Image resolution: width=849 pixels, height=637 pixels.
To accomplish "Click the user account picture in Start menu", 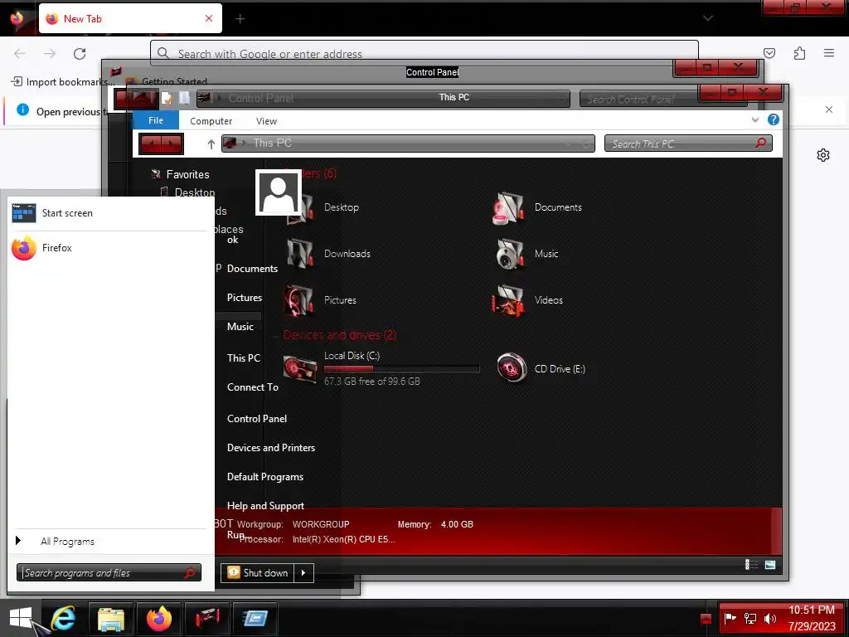I will [279, 192].
